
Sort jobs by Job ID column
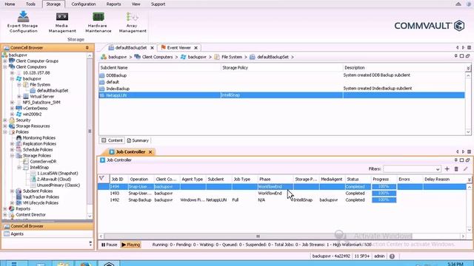118,179
